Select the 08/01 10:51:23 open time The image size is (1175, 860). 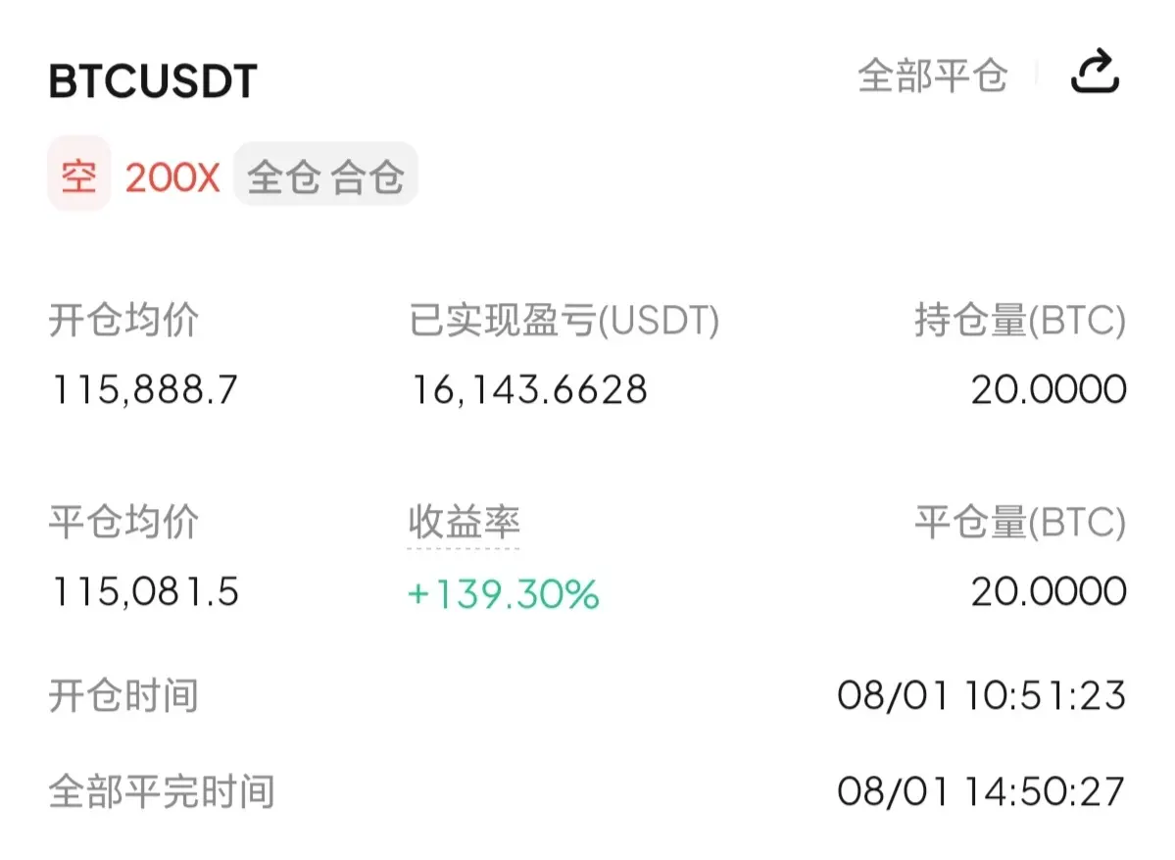point(981,695)
